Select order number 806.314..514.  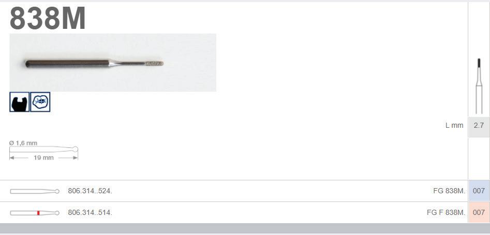coord(90,213)
